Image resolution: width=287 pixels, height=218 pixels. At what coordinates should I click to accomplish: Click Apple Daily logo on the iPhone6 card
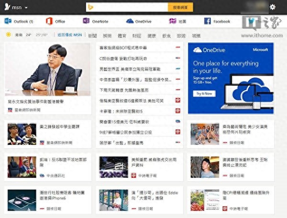[x=42, y=208]
